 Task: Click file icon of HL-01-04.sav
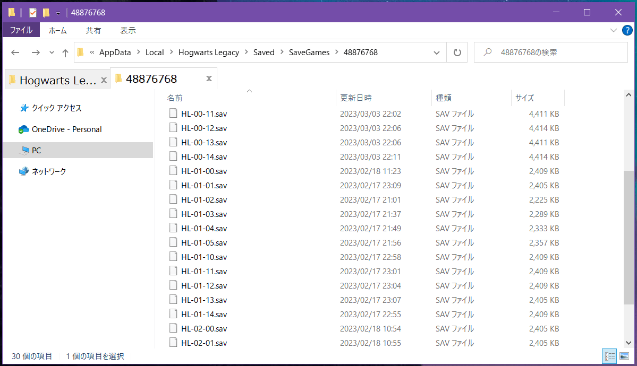[173, 228]
